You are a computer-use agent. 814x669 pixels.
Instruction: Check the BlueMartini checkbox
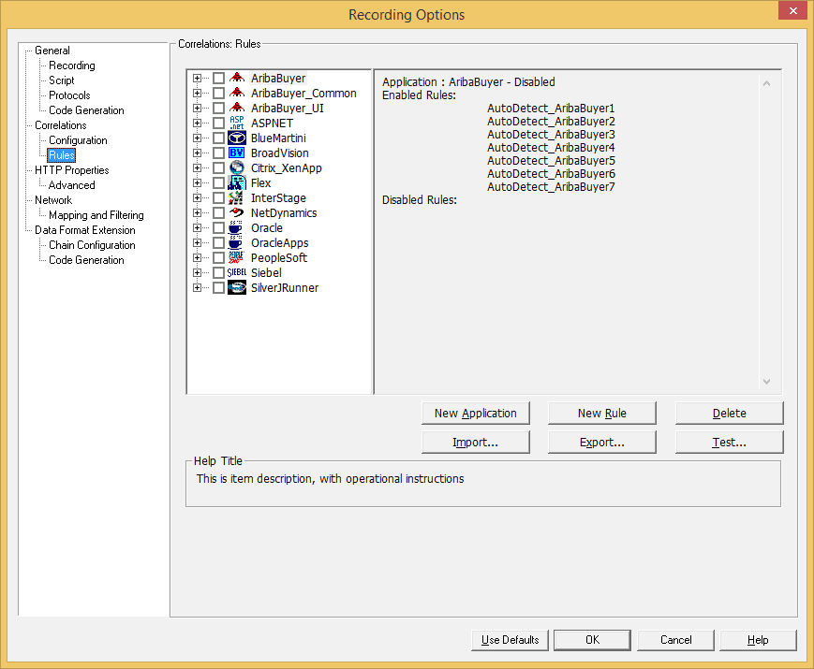coord(218,138)
